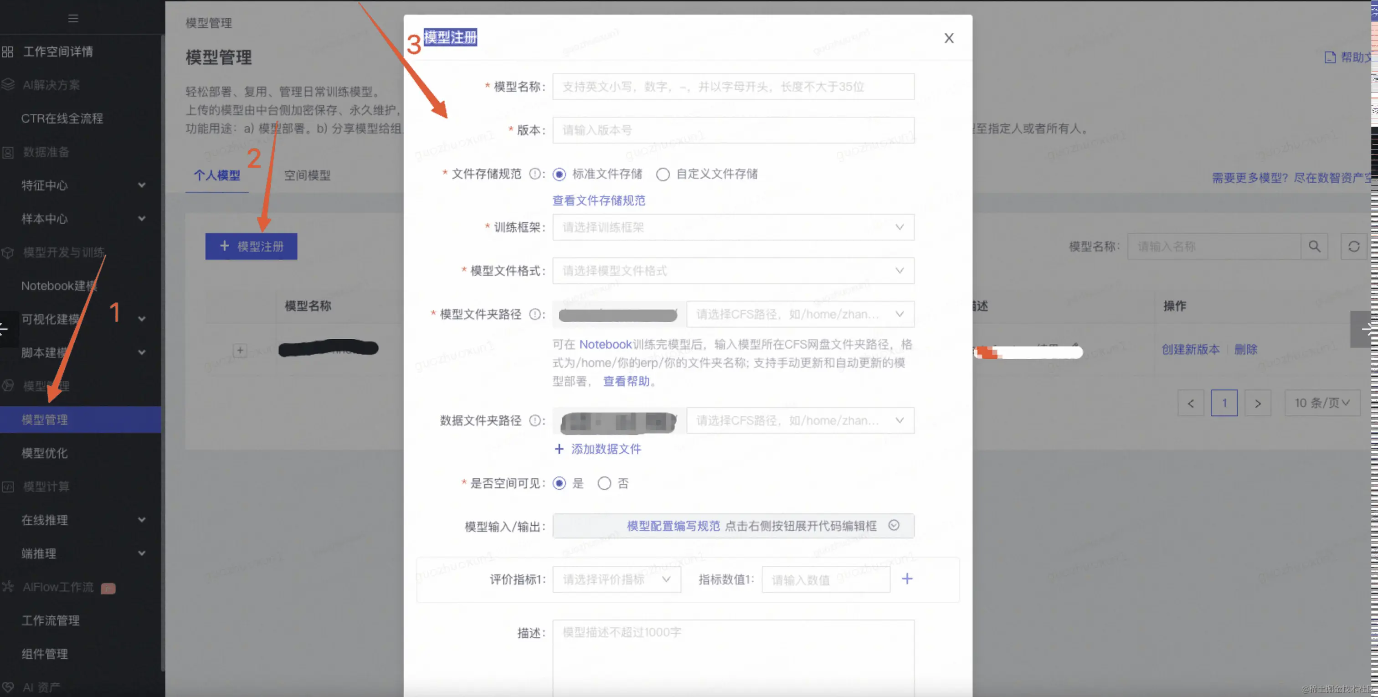Screen dimensions: 1378x697
Task: Switch to the 空间模型 tab
Action: click(x=307, y=175)
